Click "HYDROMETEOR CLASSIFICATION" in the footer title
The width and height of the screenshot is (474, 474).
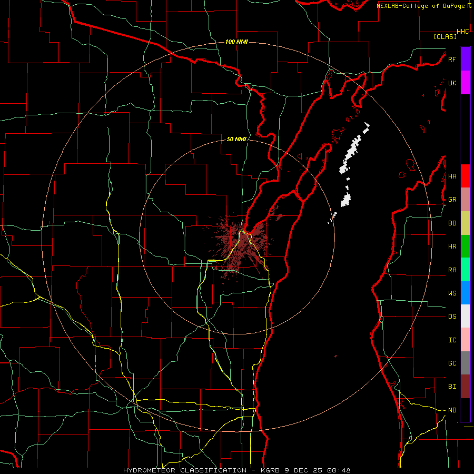tap(185, 470)
